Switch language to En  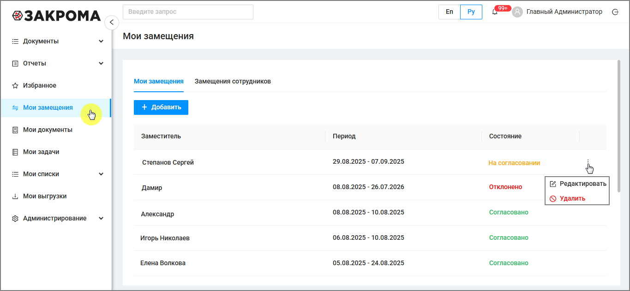click(449, 12)
